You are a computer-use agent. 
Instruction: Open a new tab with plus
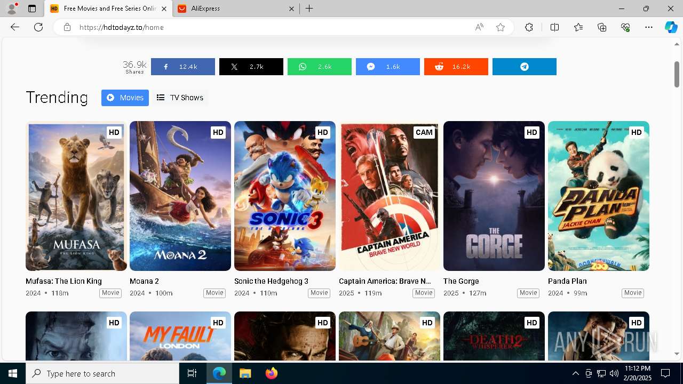point(309,9)
